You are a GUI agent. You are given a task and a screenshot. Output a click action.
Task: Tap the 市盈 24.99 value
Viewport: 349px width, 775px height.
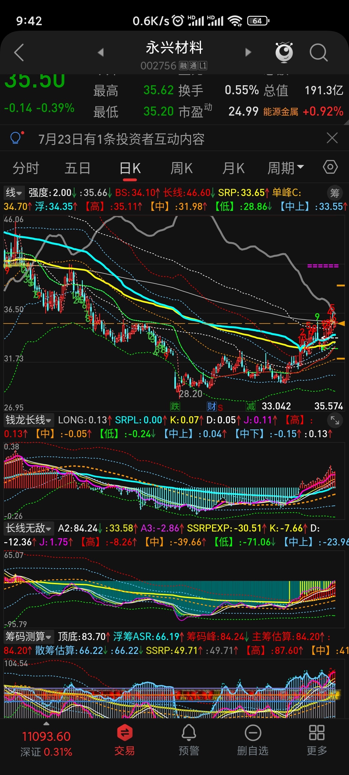coord(243,111)
